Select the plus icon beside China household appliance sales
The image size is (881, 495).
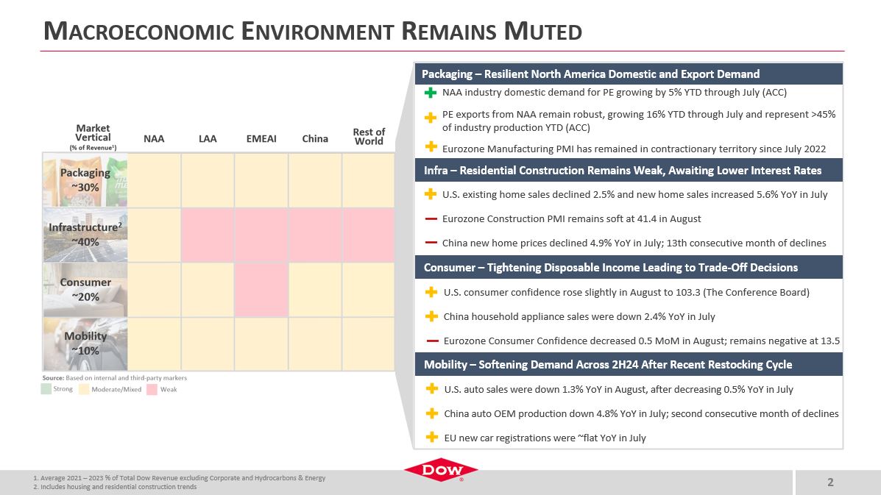(432, 317)
